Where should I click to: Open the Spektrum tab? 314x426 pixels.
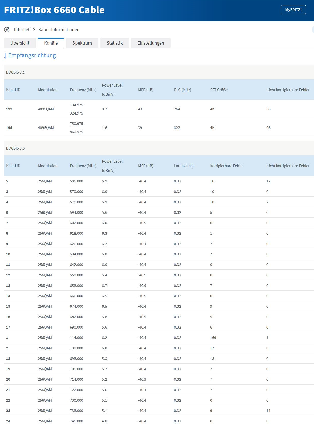click(82, 43)
